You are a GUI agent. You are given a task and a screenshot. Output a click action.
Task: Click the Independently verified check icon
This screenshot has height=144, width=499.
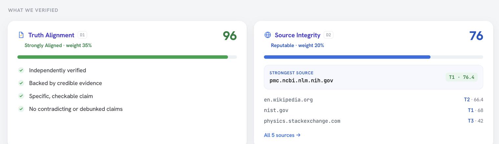pos(21,70)
